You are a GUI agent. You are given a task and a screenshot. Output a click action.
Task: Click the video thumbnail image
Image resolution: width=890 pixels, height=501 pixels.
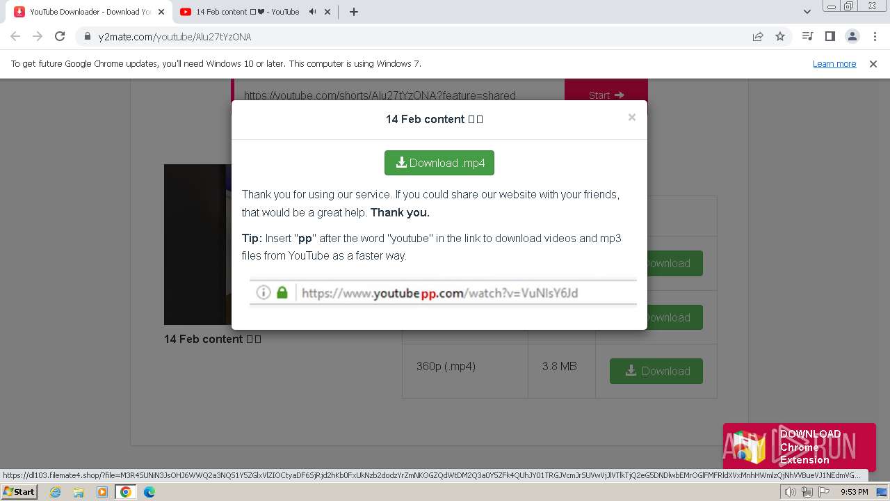pos(197,244)
